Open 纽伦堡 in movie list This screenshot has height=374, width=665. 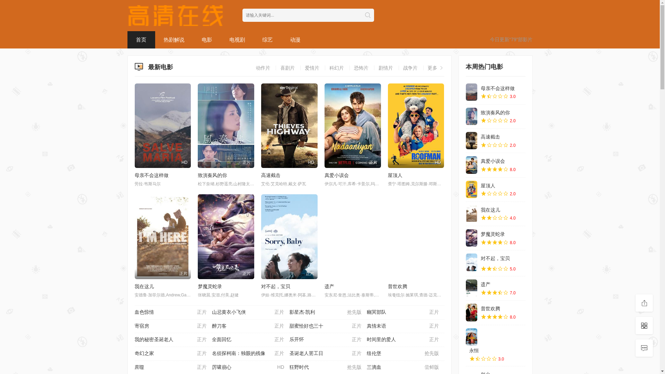click(x=374, y=354)
